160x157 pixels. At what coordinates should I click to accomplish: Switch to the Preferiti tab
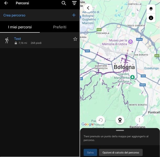coord(60,27)
